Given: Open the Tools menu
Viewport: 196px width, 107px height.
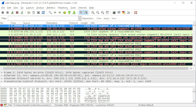Looking at the screenshot, I should pyautogui.click(x=73, y=8).
